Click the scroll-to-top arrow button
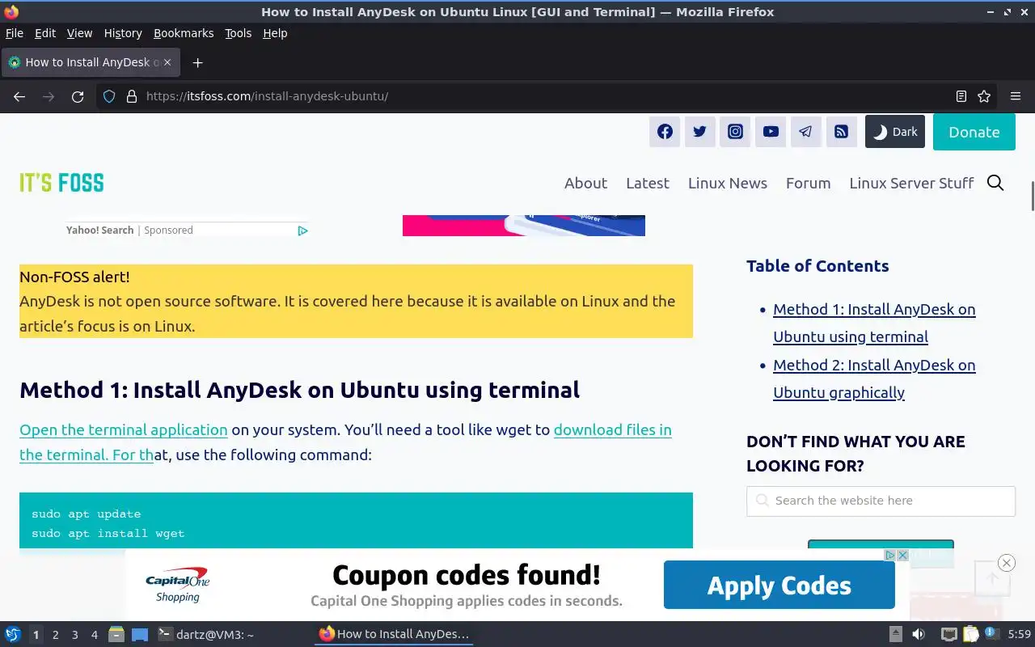The width and height of the screenshot is (1035, 647). (992, 577)
